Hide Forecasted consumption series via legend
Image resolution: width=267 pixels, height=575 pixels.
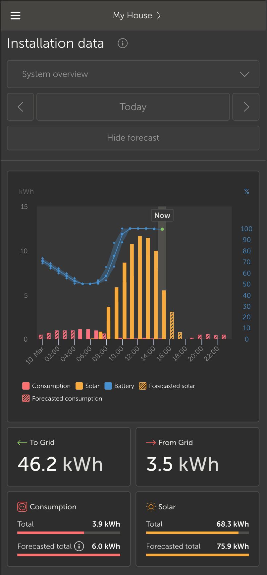pos(62,399)
